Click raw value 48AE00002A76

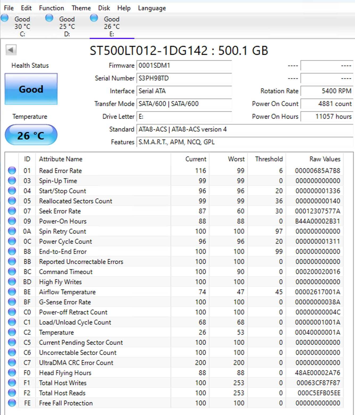point(317,373)
